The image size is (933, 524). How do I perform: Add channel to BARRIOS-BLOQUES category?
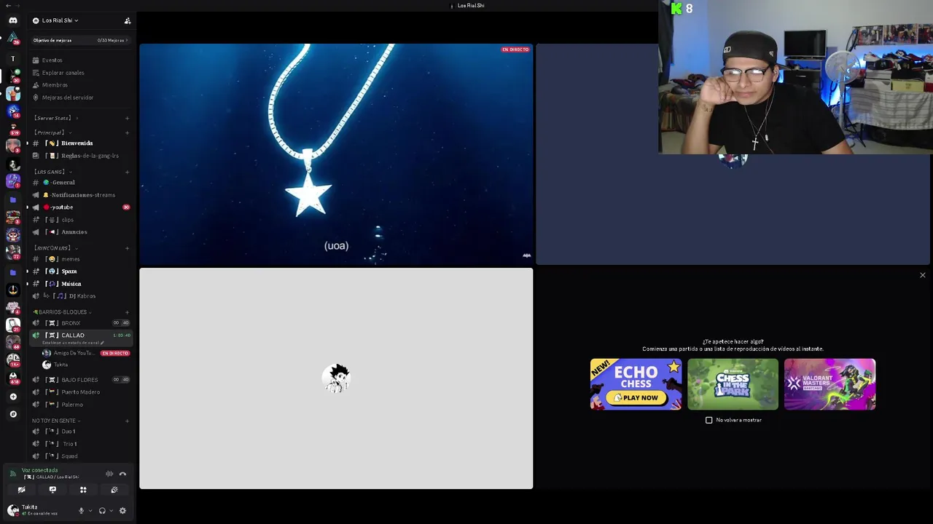pos(127,312)
